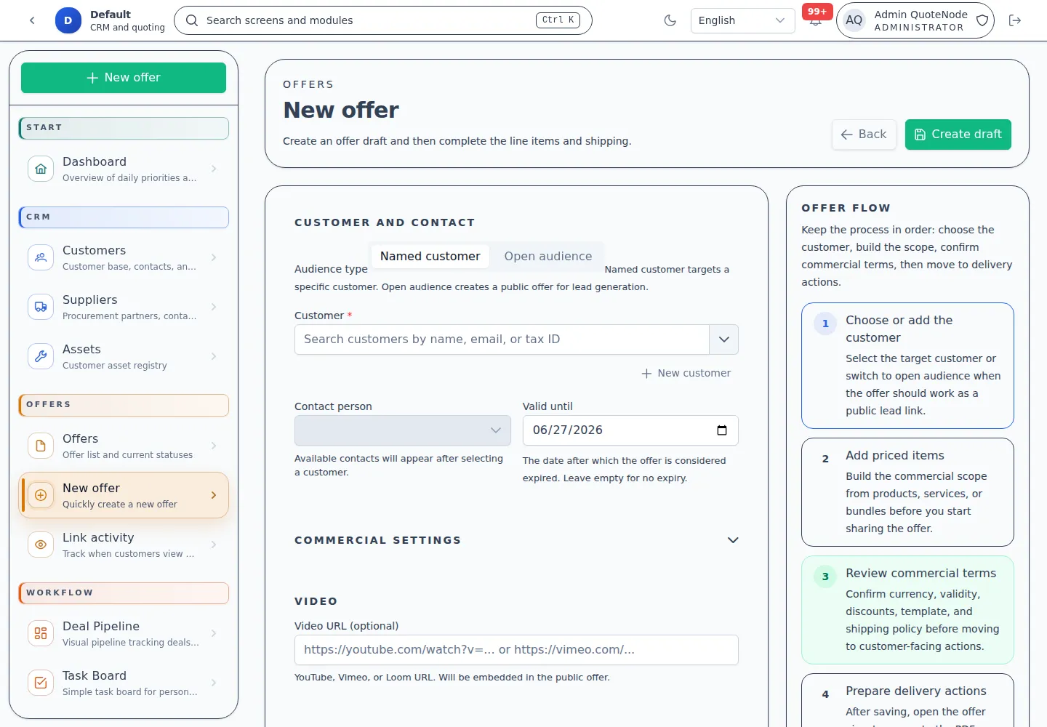Expand Dashboard row chevron
The image size is (1047, 727).
tap(214, 169)
